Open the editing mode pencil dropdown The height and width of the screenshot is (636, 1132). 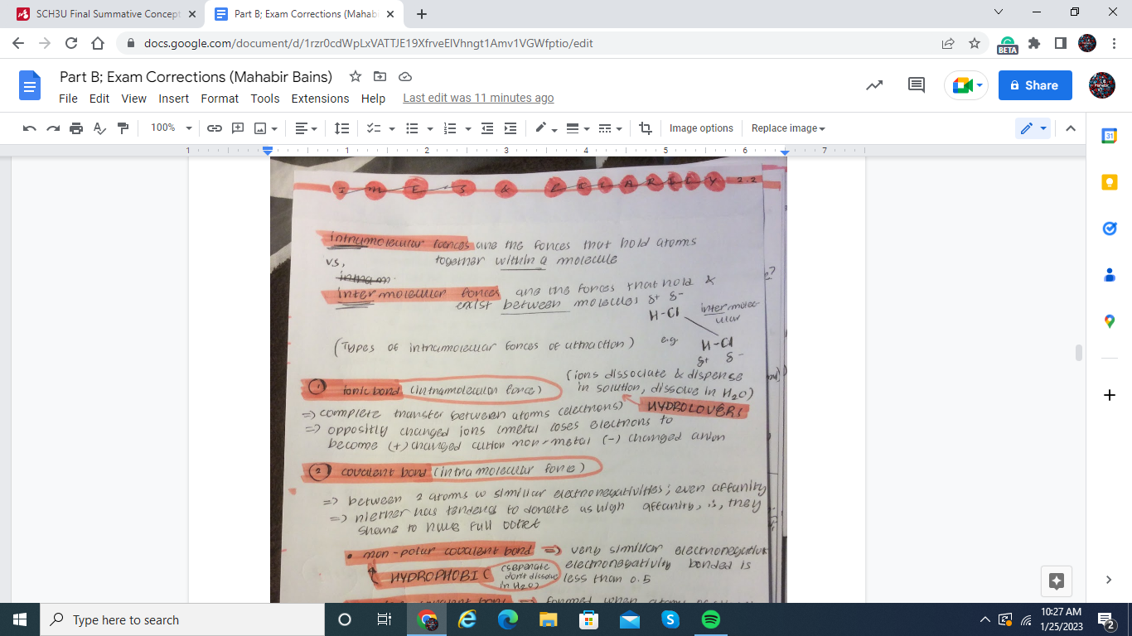click(1033, 128)
